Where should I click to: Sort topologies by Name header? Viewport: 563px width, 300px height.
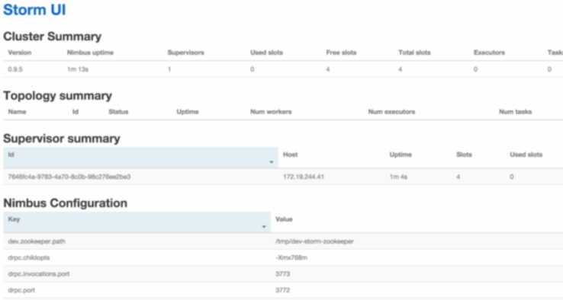coord(18,111)
